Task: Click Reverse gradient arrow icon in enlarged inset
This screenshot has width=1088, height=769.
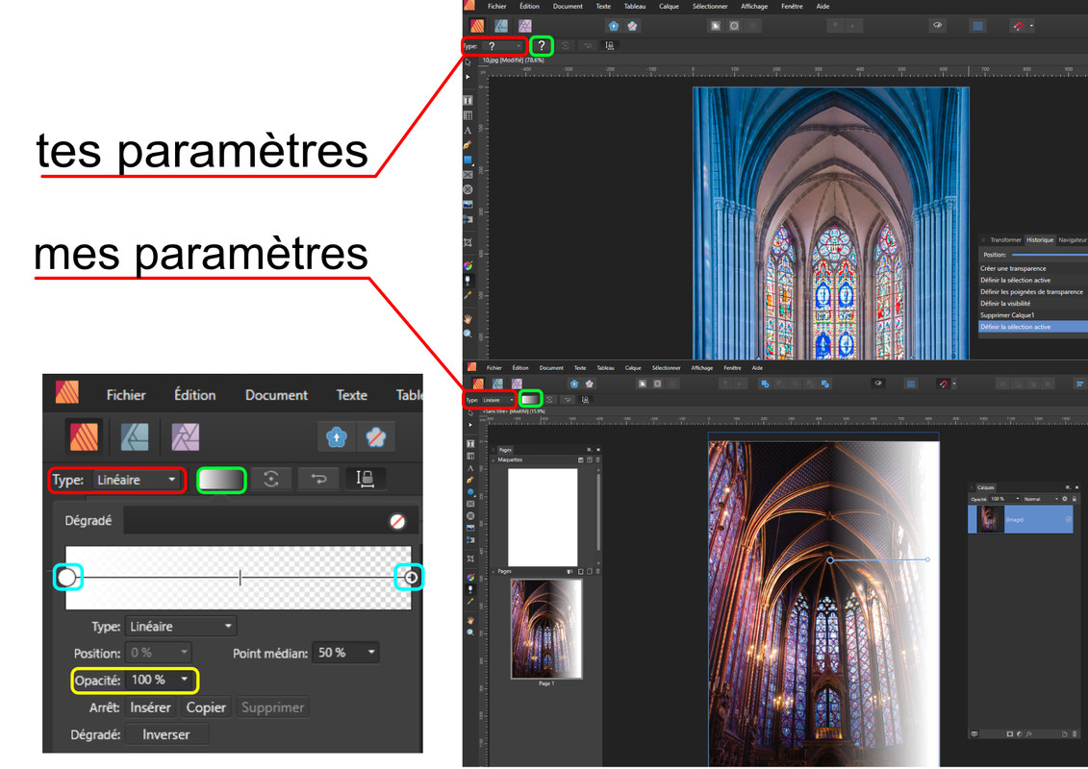Action: (318, 479)
